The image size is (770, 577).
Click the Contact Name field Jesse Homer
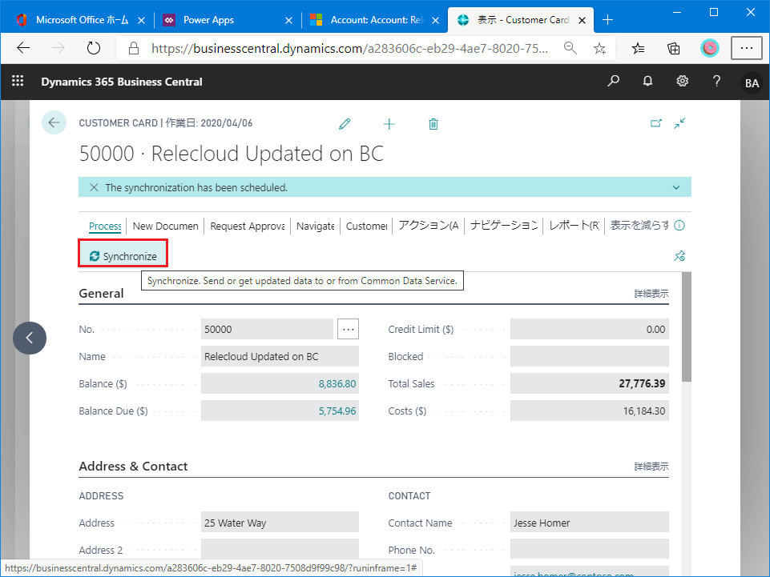(589, 523)
